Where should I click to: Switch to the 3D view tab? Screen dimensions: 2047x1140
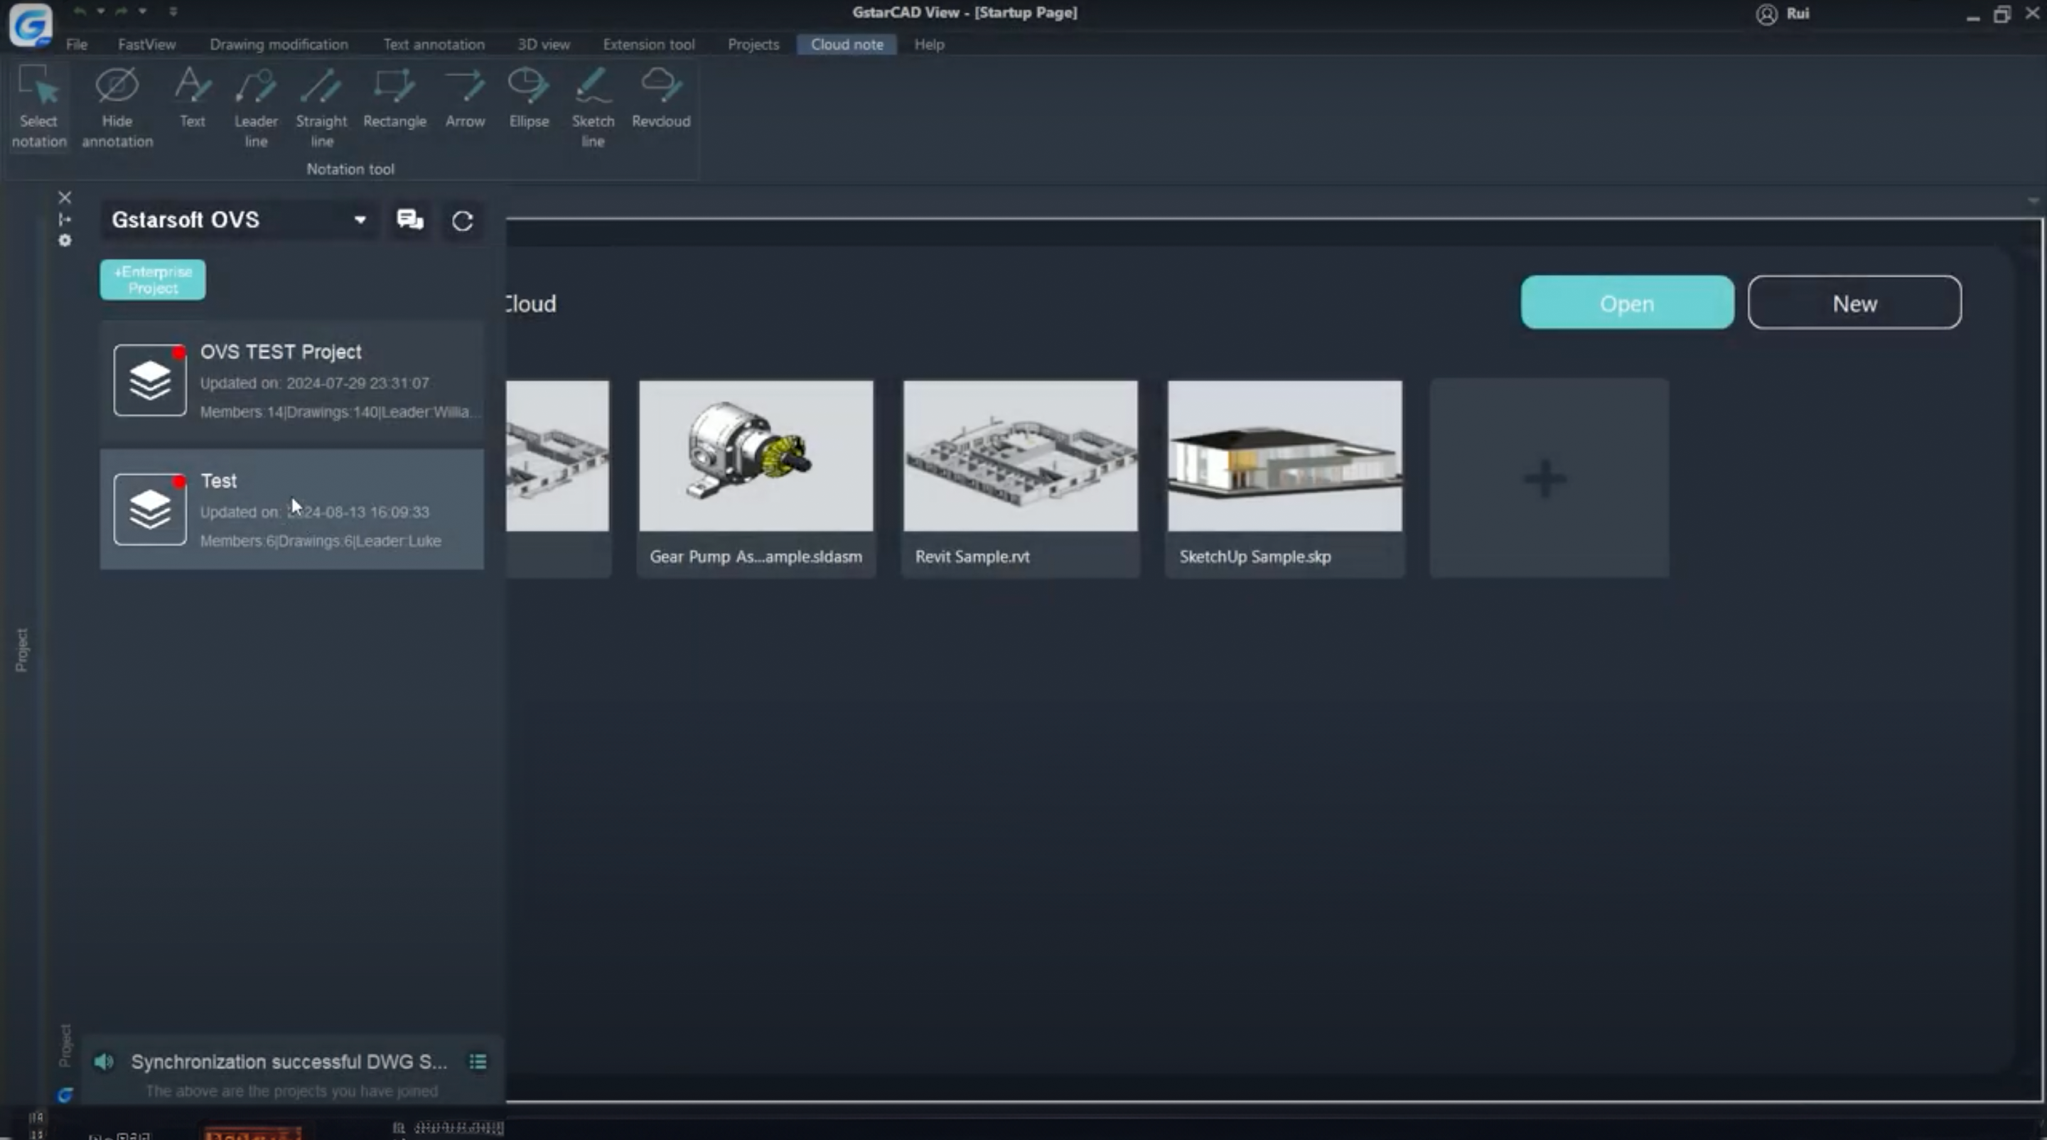tap(544, 45)
